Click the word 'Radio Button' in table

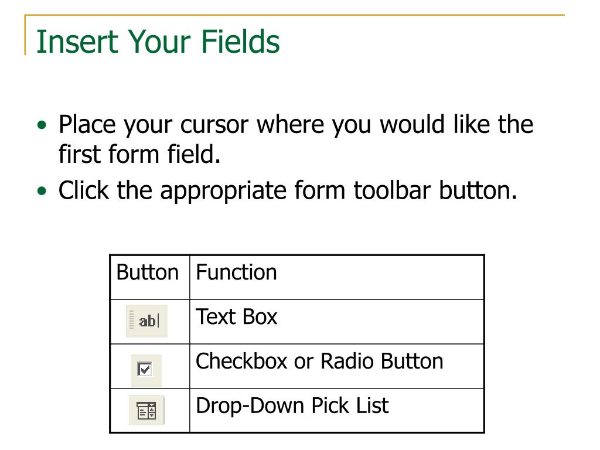pyautogui.click(x=382, y=361)
